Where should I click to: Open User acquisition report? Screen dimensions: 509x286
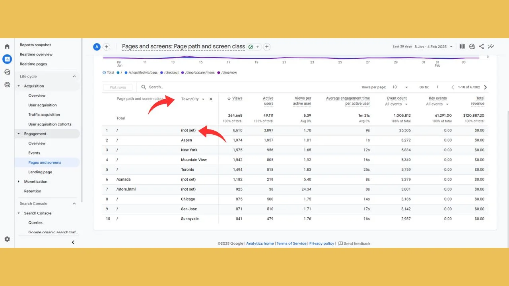coord(43,105)
